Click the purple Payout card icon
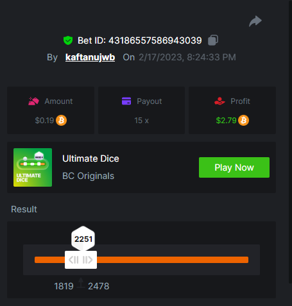The image size is (292, 306). point(126,101)
